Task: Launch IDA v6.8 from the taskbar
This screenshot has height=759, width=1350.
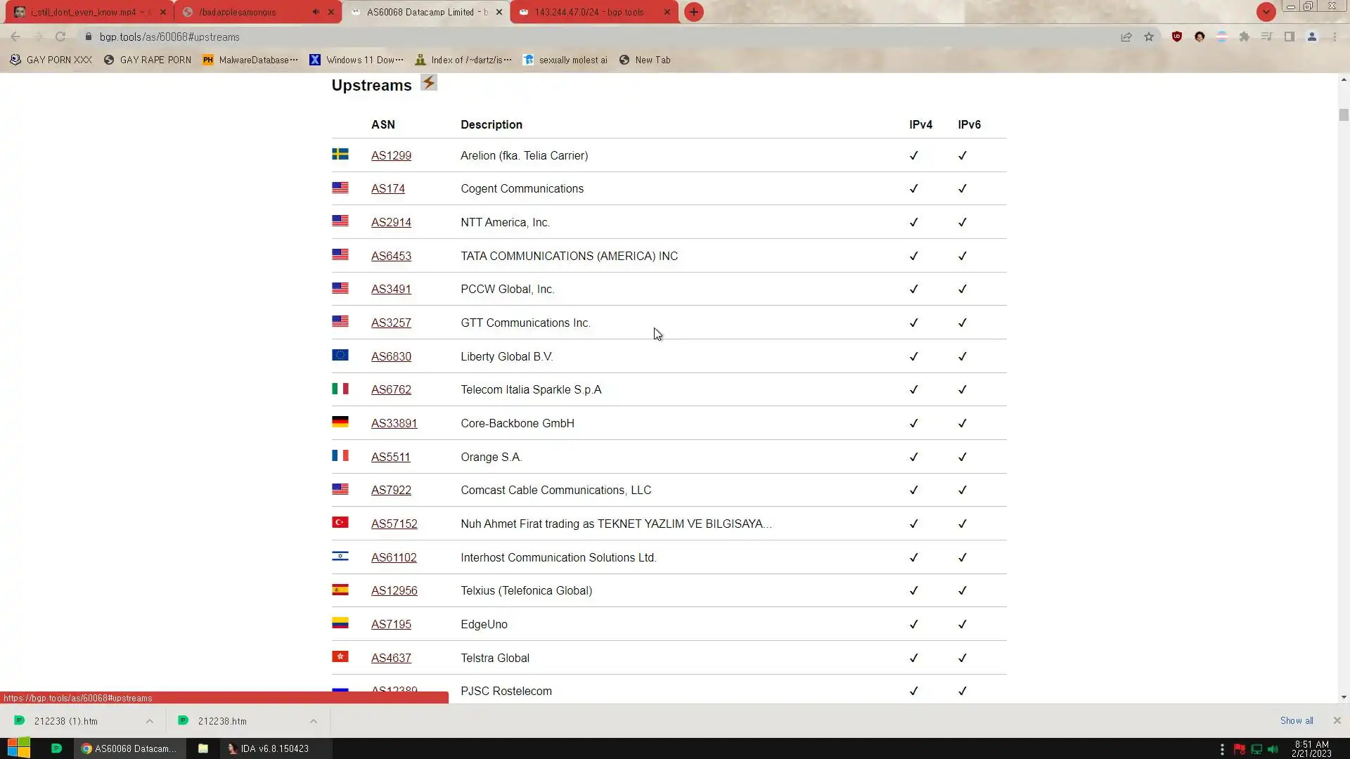Action: [268, 748]
